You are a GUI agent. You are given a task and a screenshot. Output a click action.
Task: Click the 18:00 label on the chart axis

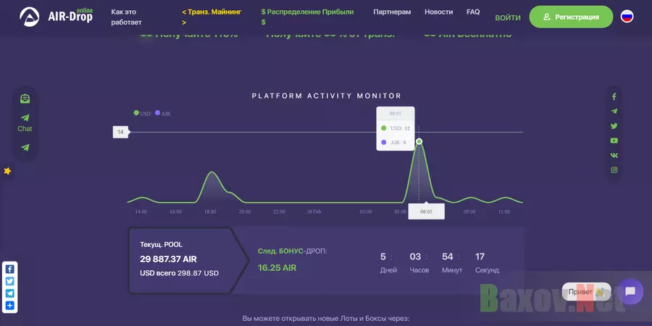[210, 212]
